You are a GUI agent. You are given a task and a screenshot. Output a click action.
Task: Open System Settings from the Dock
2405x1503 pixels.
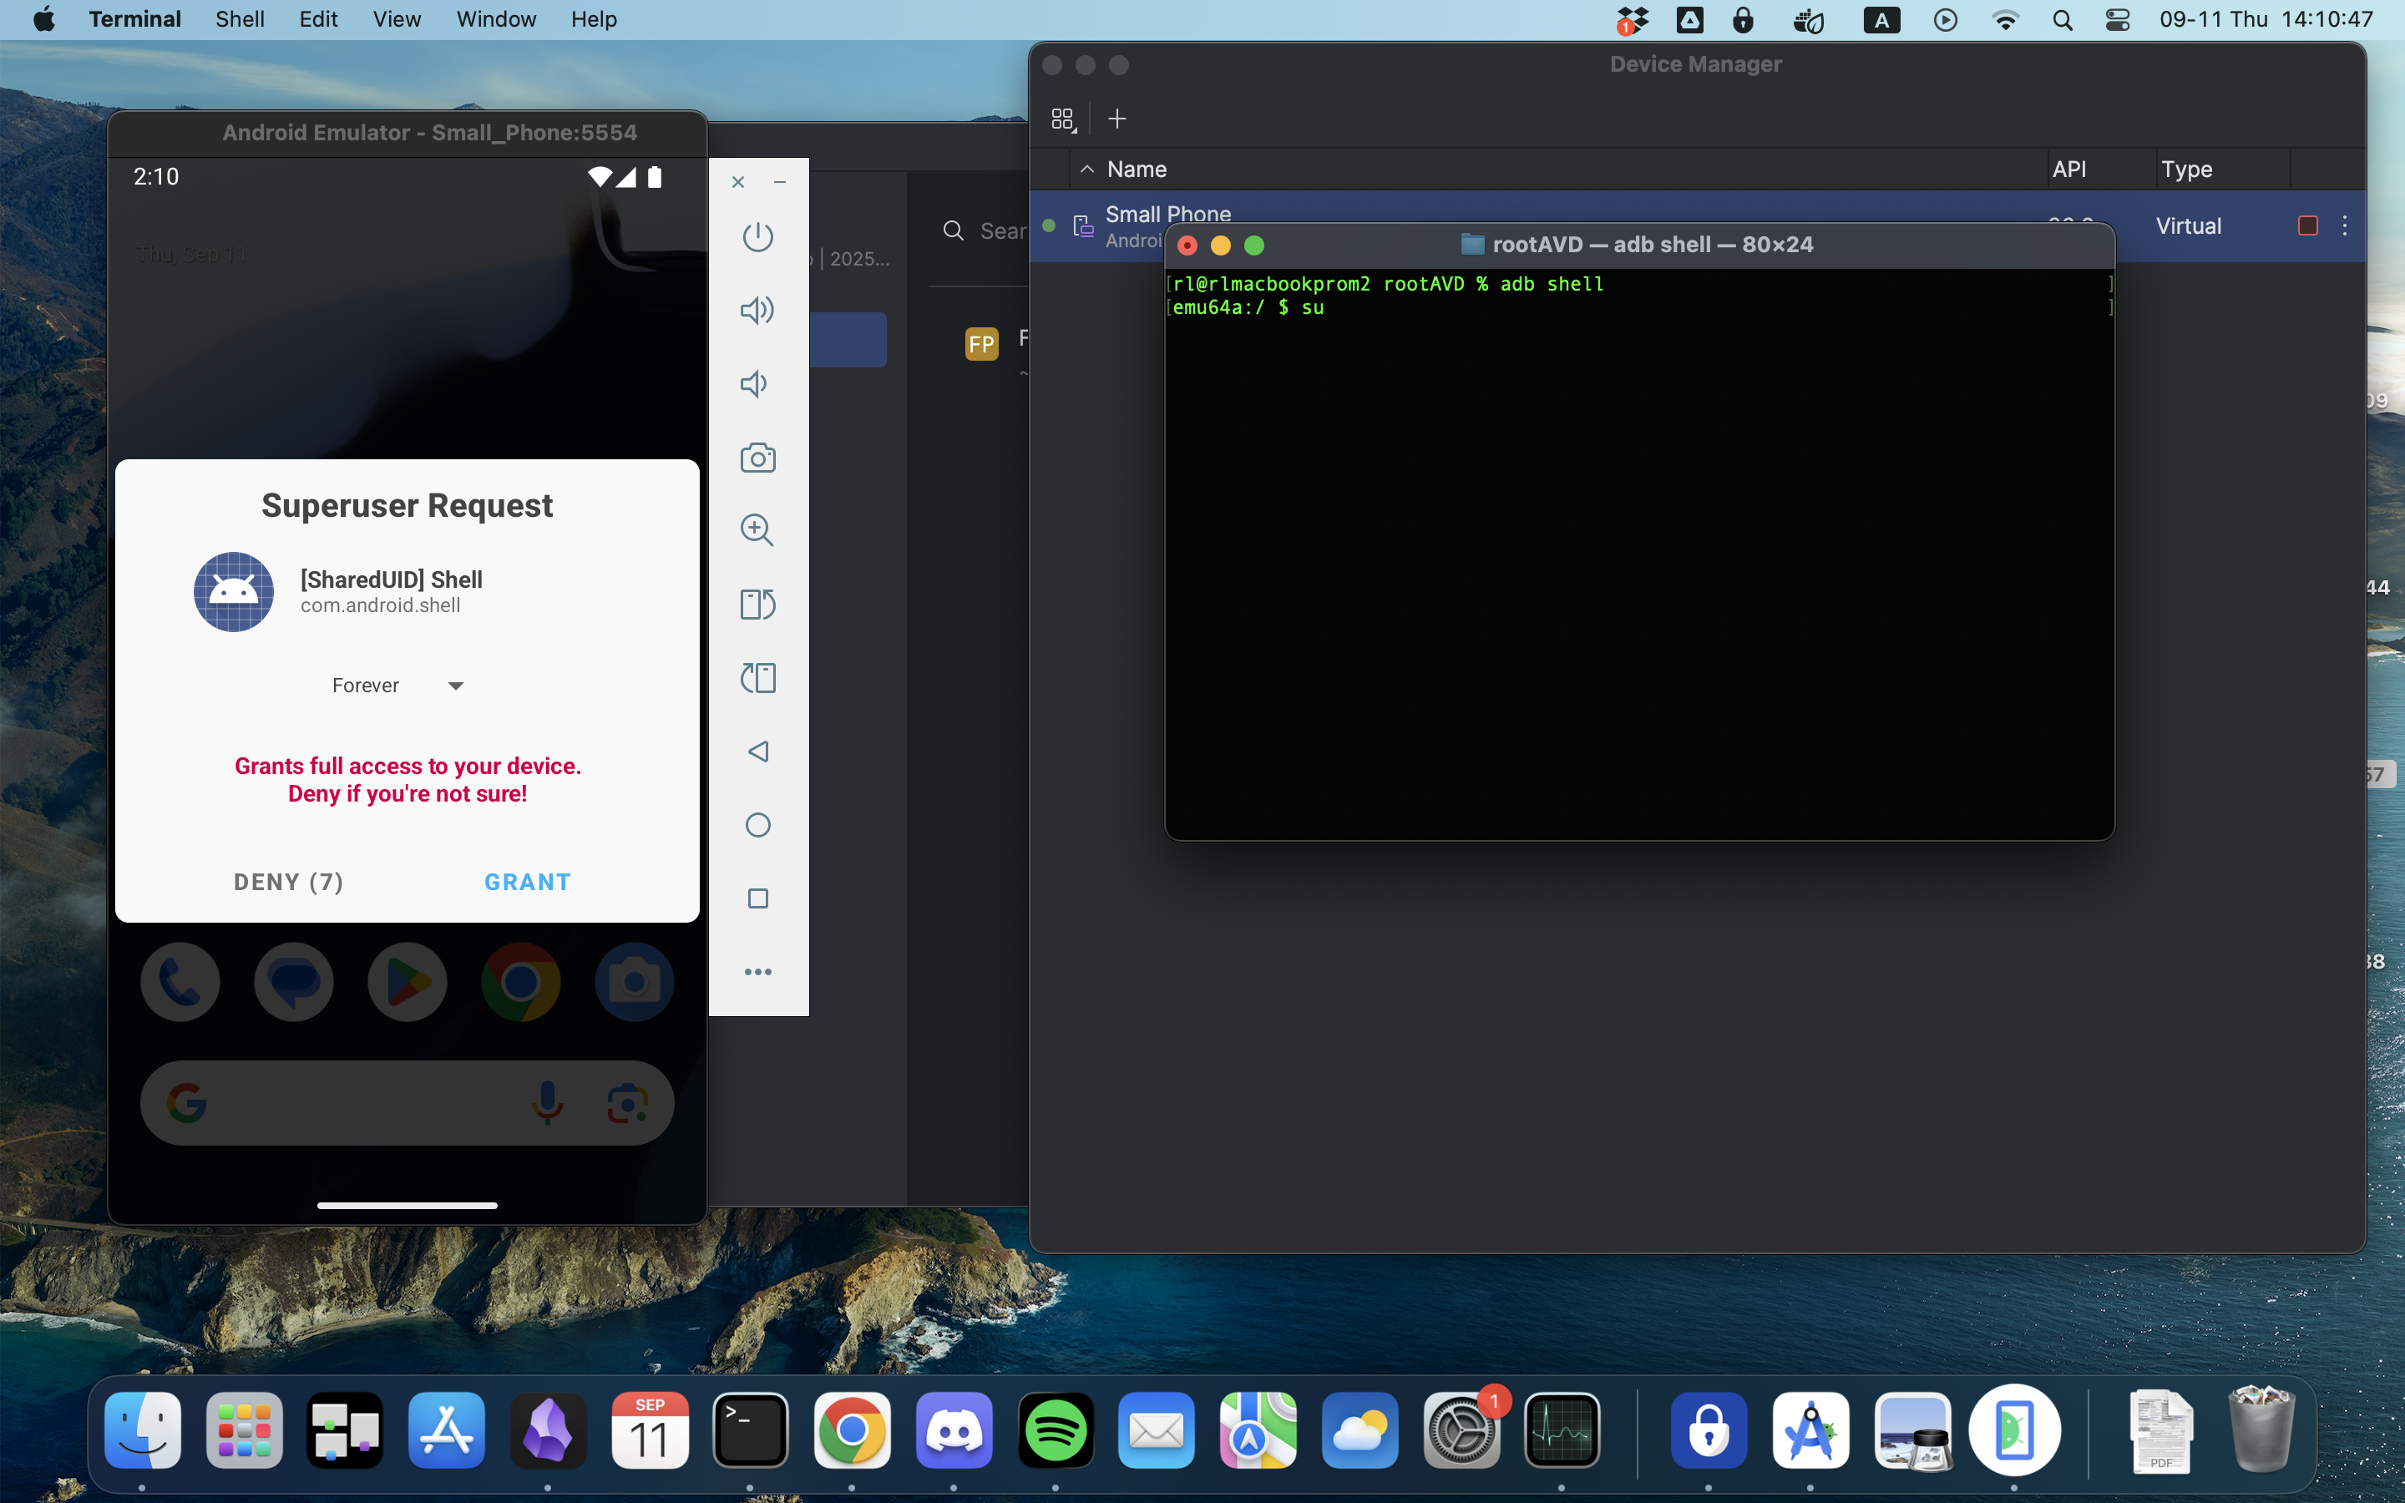(1461, 1430)
